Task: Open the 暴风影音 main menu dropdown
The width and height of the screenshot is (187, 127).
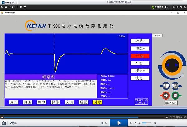Action: pos(9,2)
